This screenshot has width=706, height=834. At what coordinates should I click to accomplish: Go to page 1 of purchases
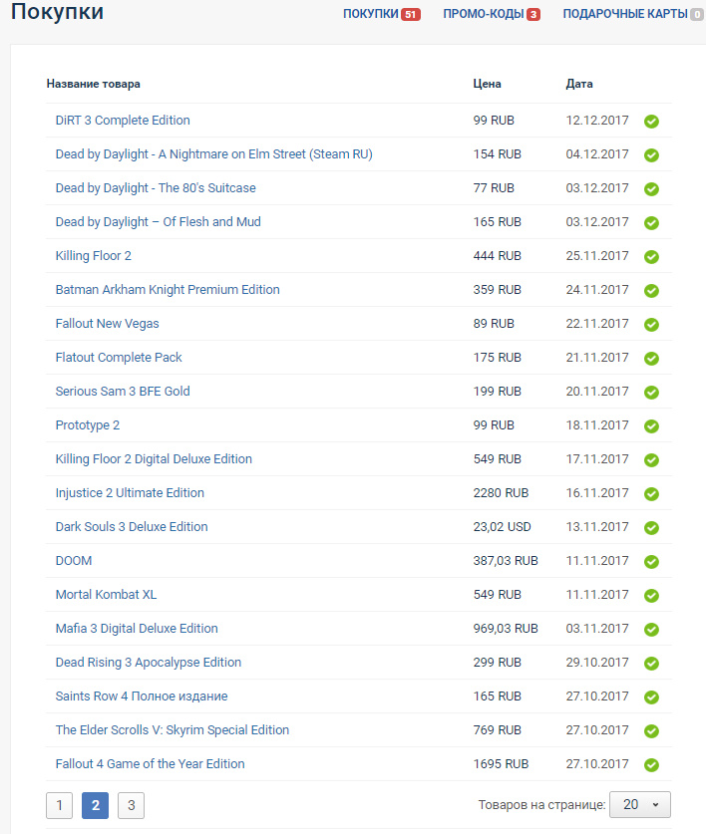(x=59, y=805)
